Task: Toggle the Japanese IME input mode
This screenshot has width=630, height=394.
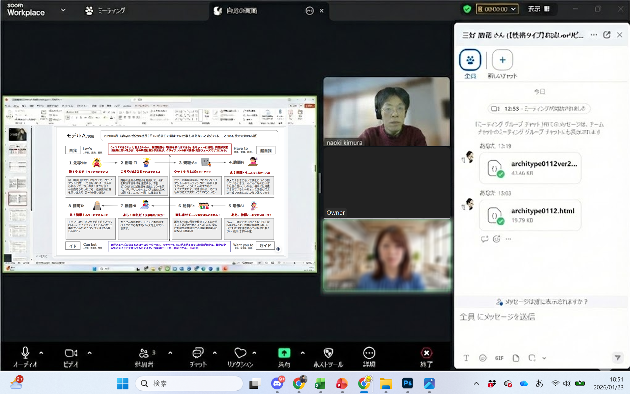Action: [539, 383]
